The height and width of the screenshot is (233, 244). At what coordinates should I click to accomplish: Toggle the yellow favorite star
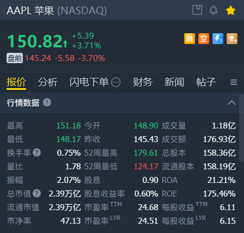230,10
